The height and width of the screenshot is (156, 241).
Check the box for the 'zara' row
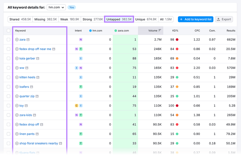click(8, 39)
